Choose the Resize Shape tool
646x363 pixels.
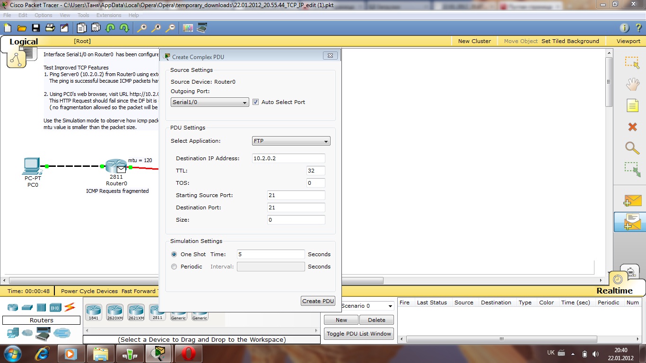[x=632, y=169]
